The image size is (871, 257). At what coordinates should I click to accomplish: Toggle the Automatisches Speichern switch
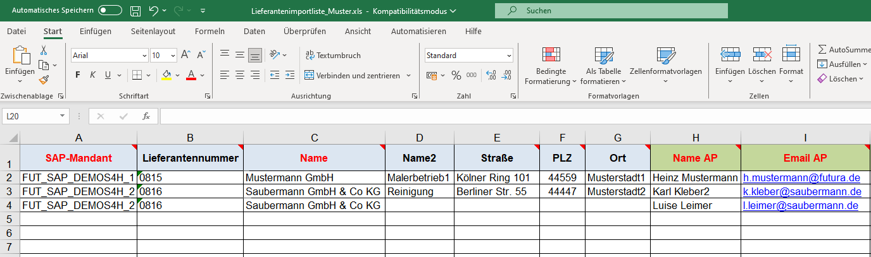[110, 11]
